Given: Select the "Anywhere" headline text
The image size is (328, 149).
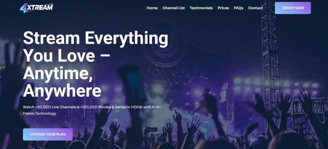Looking at the screenshot, I should tap(62, 91).
